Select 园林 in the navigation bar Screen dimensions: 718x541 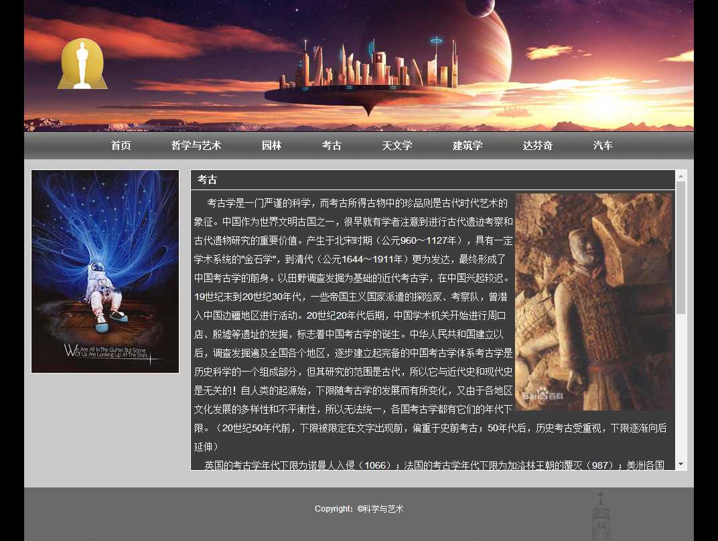[x=271, y=145]
